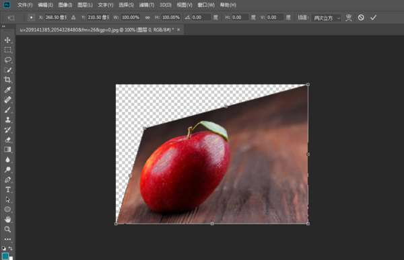404x260 pixels.
Task: Select the Lasso tool
Action: tap(7, 60)
